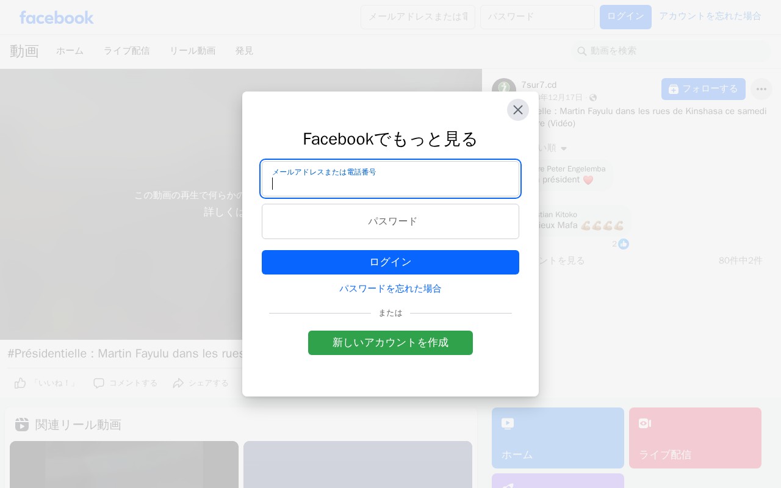Click the comment speech bubble icon

point(99,383)
